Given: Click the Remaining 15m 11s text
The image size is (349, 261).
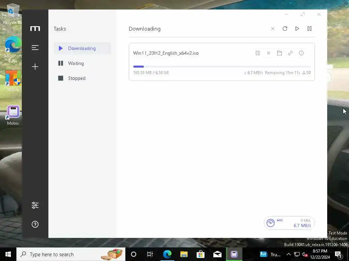Looking at the screenshot, I should coord(283,73).
